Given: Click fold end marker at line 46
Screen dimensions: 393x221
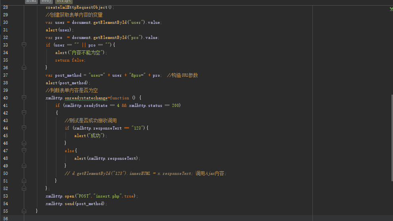Looking at the screenshot, I should [24, 143].
